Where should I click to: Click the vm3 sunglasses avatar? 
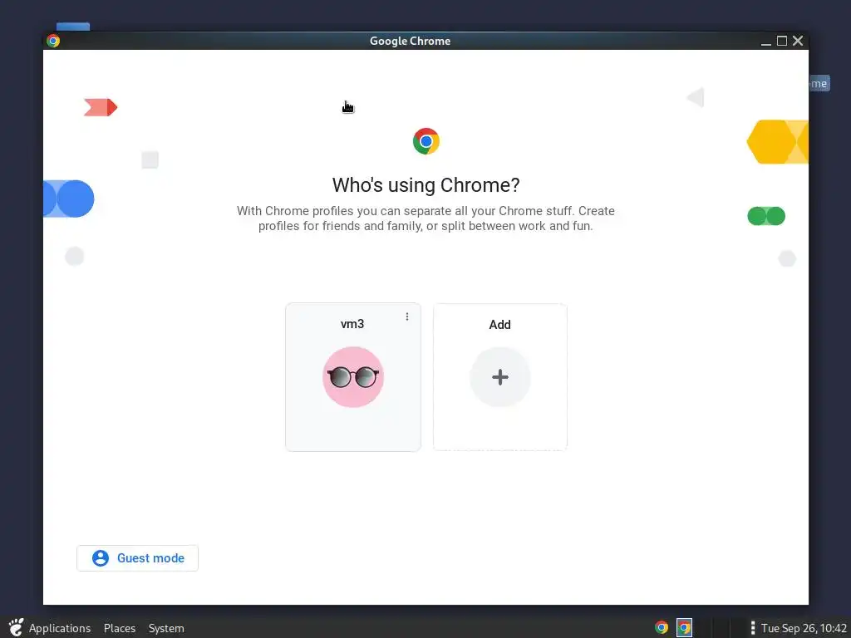(352, 377)
